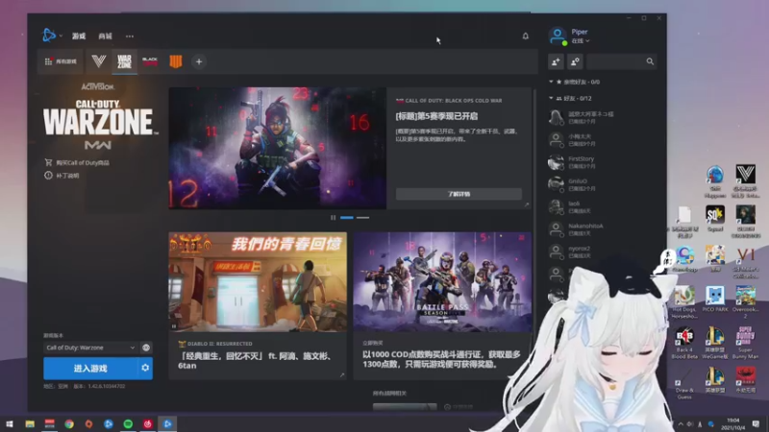Open the Battle.net logo menu
The height and width of the screenshot is (432, 769).
coord(50,36)
